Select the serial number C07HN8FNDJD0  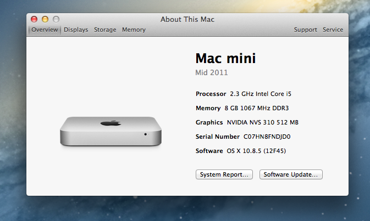point(267,137)
